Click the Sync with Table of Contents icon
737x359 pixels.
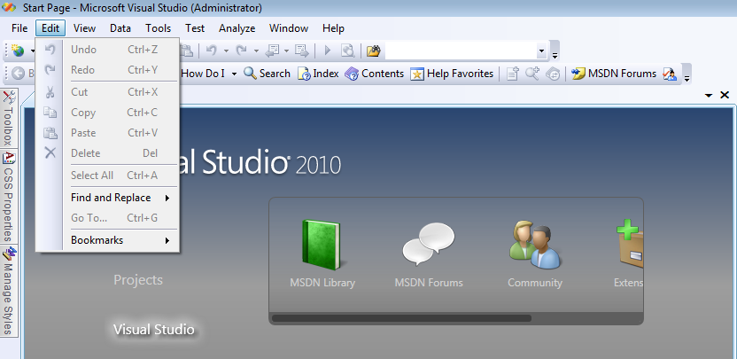pos(553,74)
